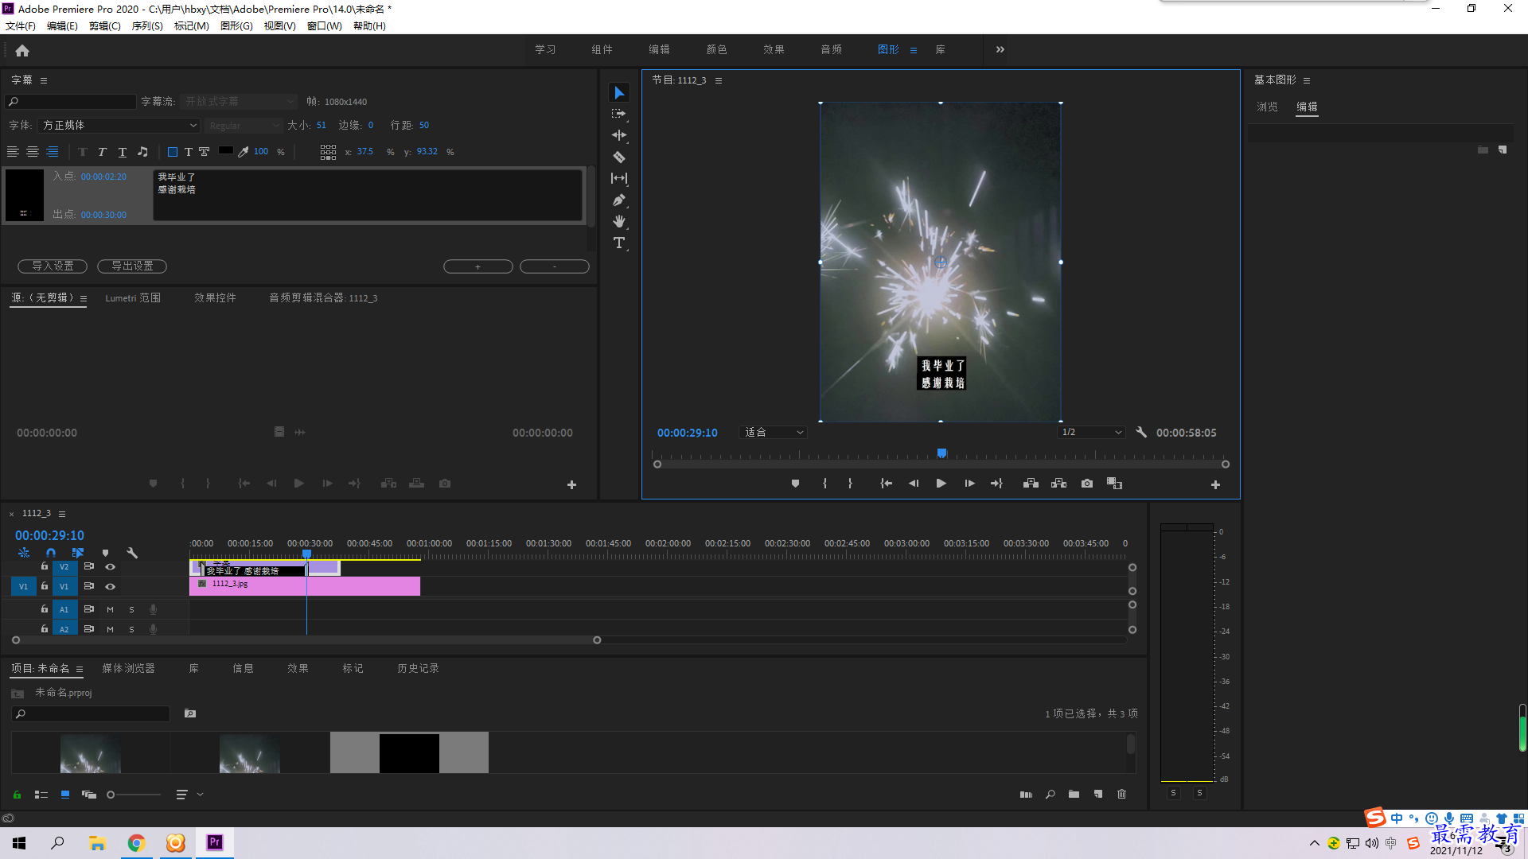Expand workspace overflow chevrons
1528x859 pixels.
tap(1000, 49)
